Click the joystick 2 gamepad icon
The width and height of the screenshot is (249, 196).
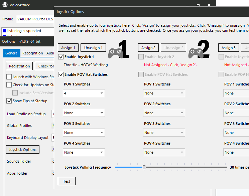click(x=196, y=53)
